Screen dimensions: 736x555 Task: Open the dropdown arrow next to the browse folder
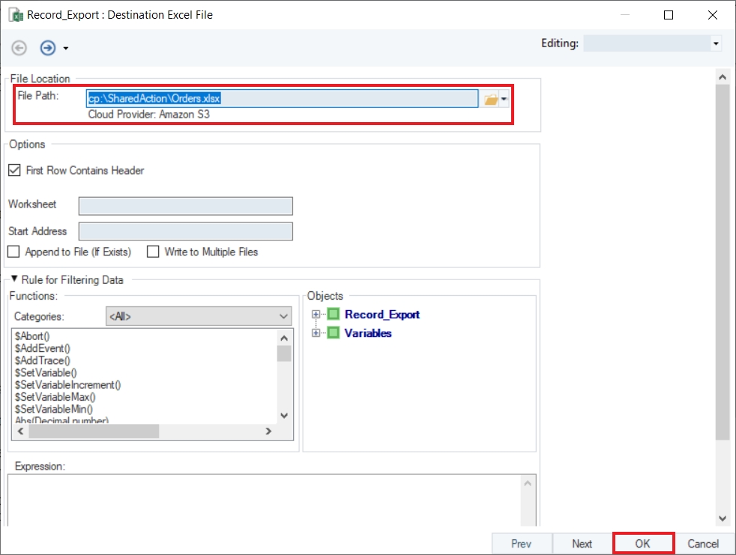tap(505, 99)
